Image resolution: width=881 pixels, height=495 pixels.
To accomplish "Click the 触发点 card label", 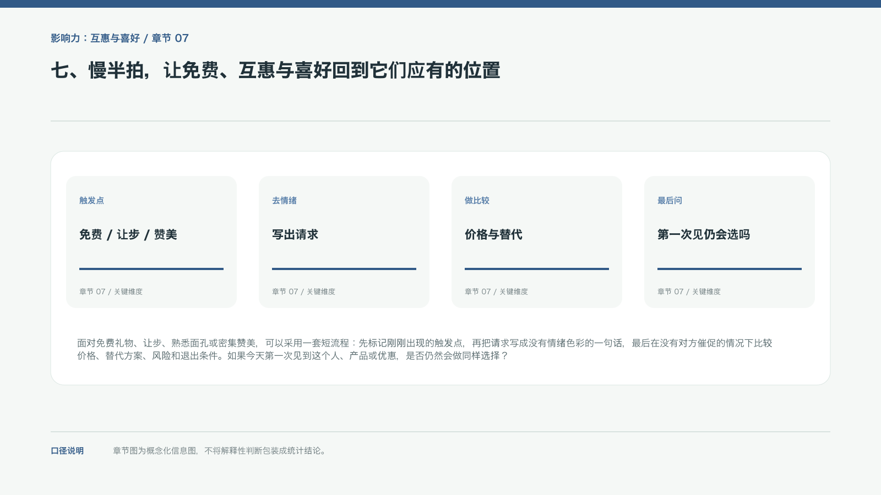I will 91,201.
